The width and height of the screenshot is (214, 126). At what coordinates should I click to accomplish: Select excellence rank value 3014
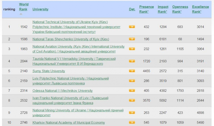click(200, 27)
